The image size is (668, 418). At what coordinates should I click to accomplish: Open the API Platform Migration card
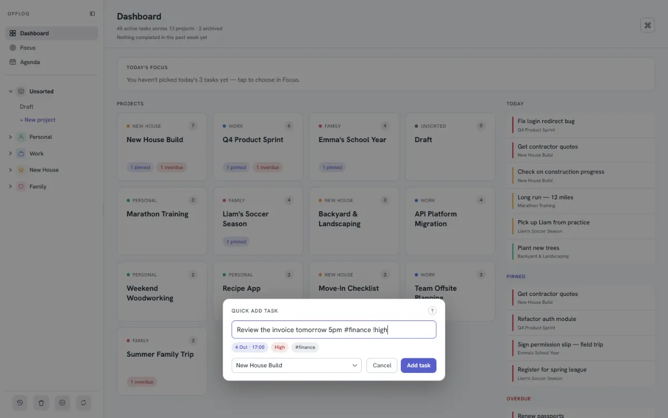pos(450,221)
